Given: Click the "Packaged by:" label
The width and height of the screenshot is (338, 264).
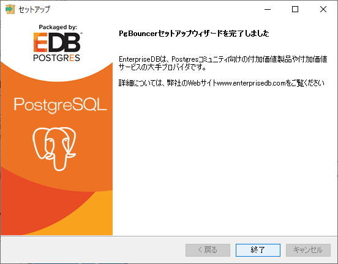Looking at the screenshot, I should tap(58, 27).
